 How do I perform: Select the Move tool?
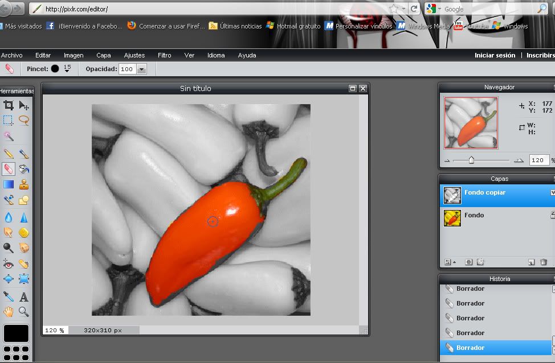pyautogui.click(x=24, y=105)
